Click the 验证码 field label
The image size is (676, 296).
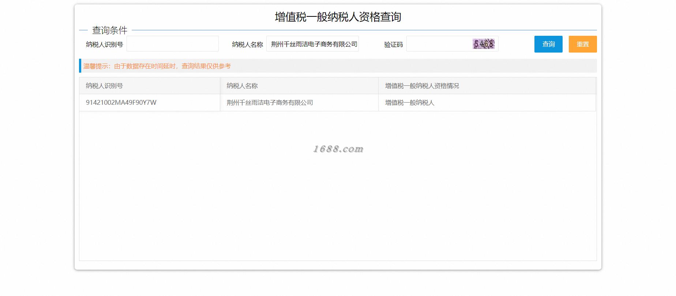point(393,45)
